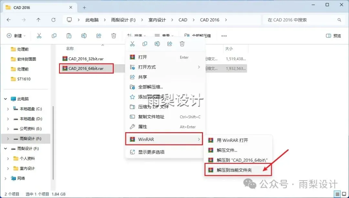Choose 压缩为 ZIP 文件 menu item

(165, 107)
